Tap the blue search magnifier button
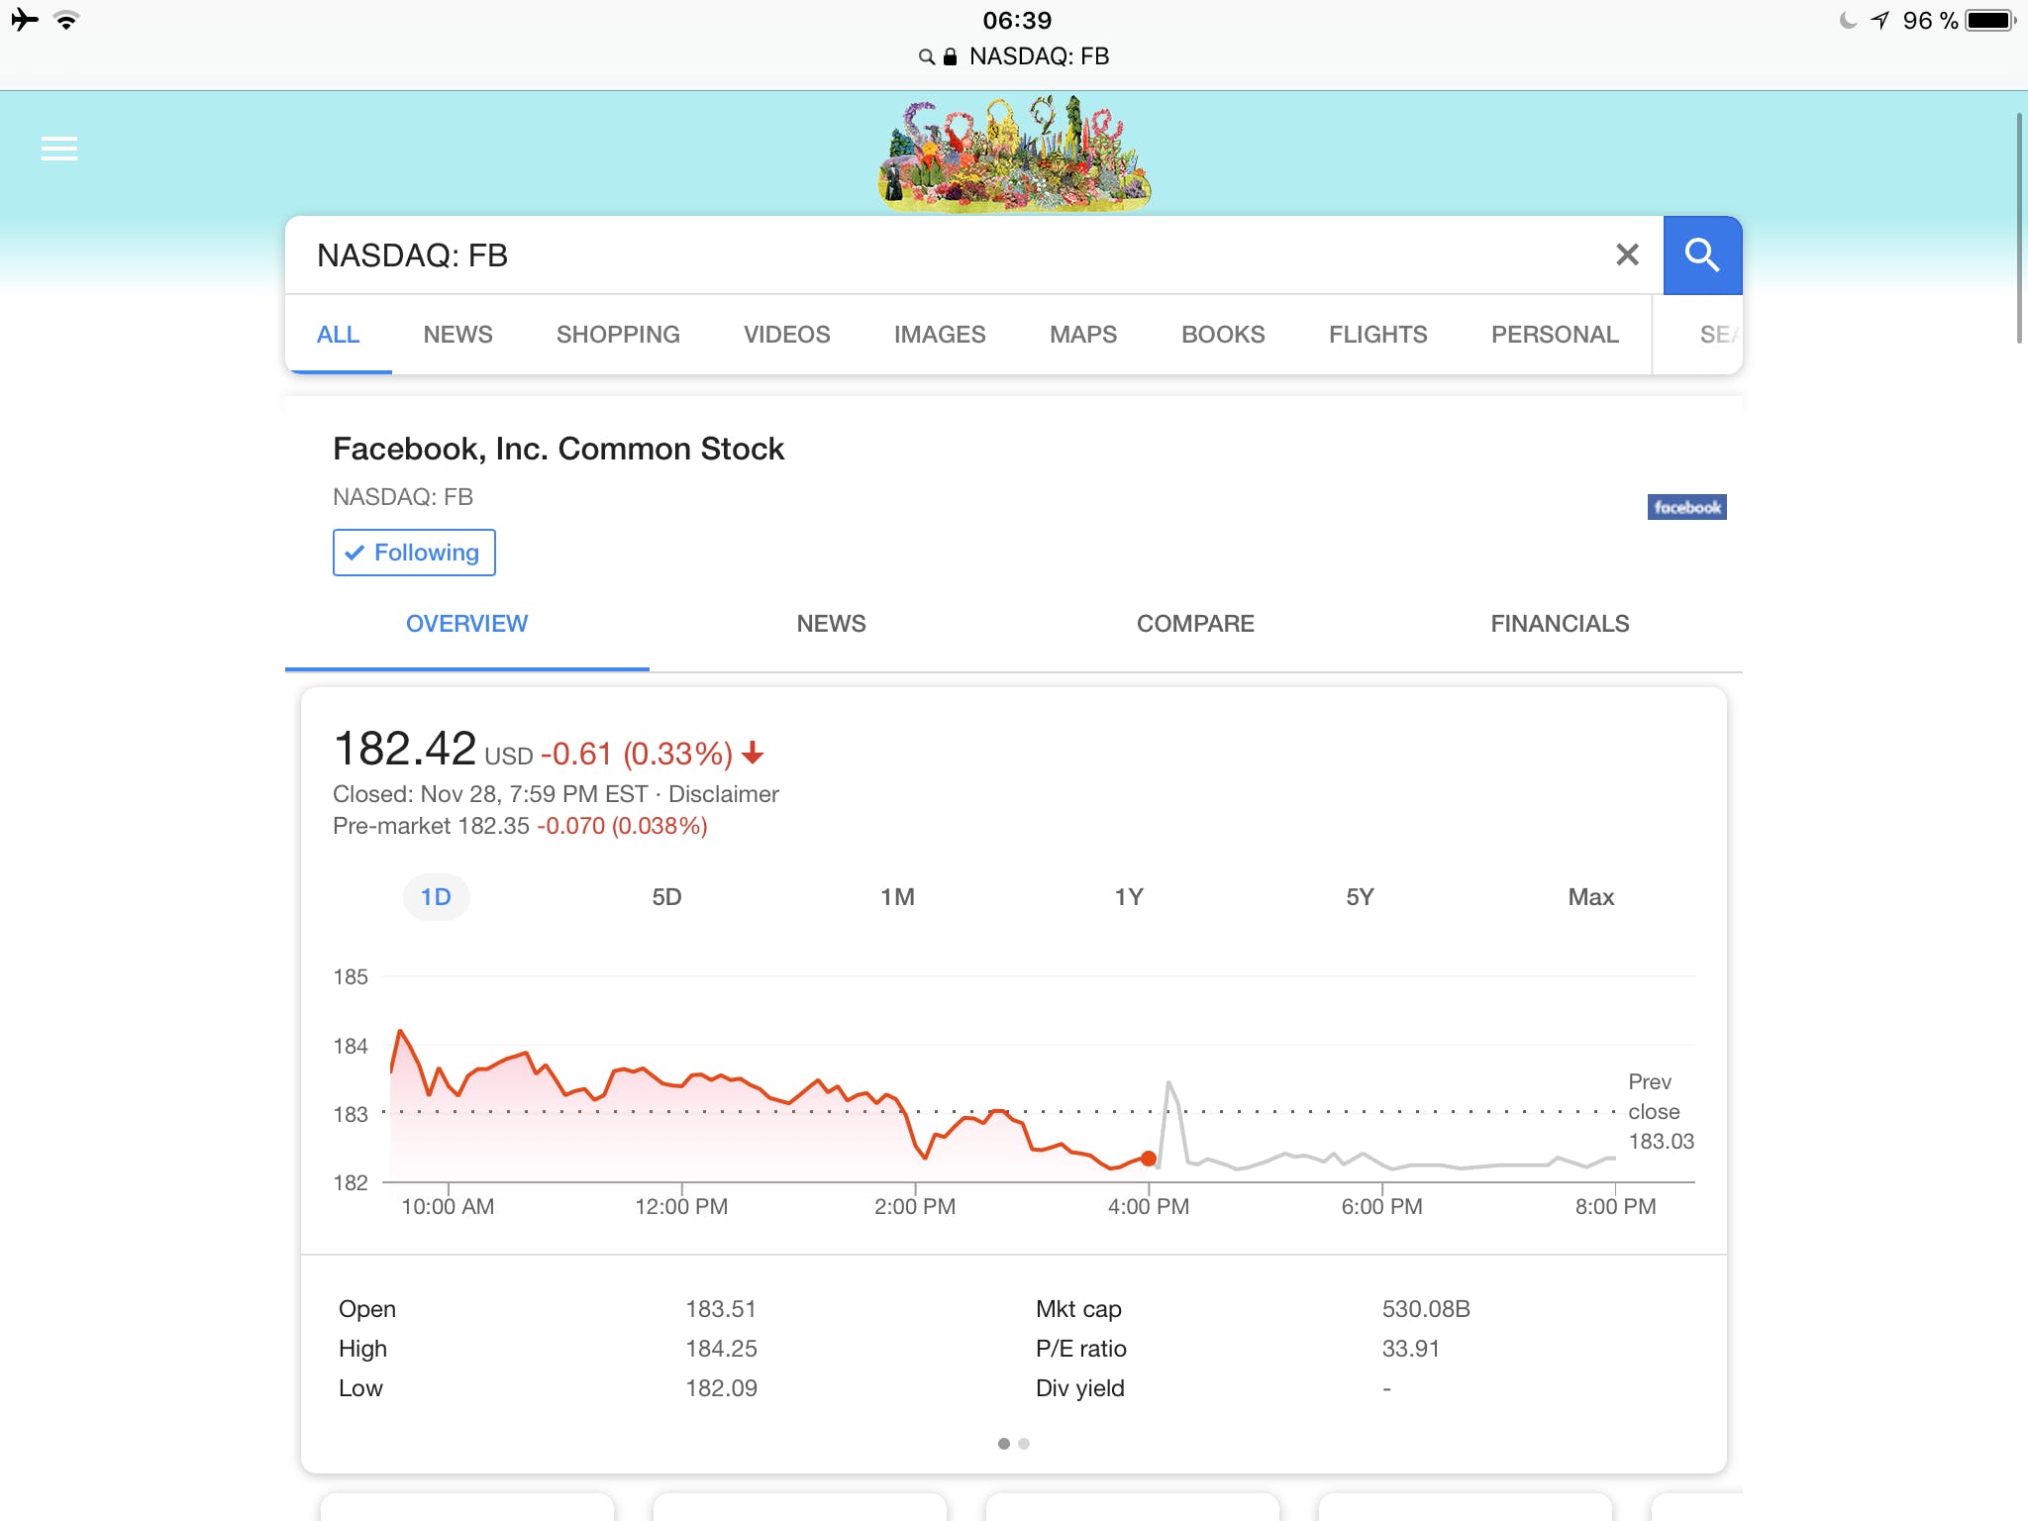 (x=1702, y=255)
